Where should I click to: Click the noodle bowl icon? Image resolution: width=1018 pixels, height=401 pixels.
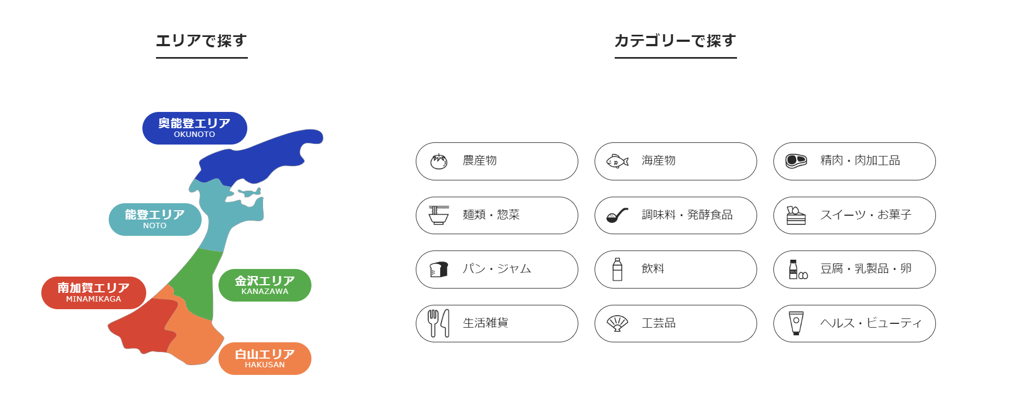[x=439, y=215]
